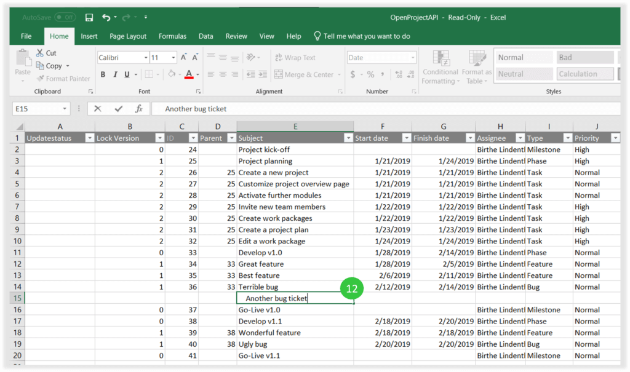630x372 pixels.
Task: Toggle Bold formatting button
Action: click(103, 74)
